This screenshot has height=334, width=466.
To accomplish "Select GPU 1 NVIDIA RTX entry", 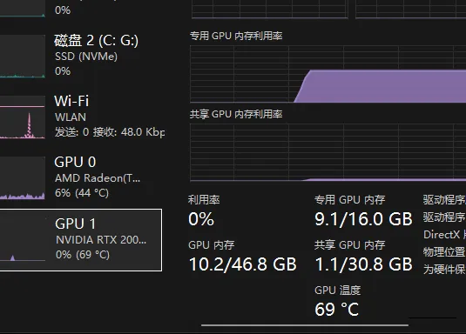I will tap(80, 240).
